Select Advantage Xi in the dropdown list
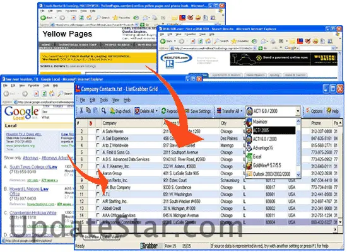The height and width of the screenshot is (252, 347). click(271, 147)
